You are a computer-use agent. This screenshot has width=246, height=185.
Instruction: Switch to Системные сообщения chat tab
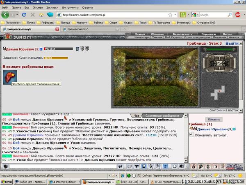point(162,116)
